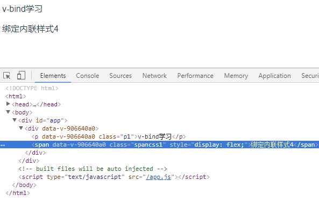Select the opening html tag row

(x=16, y=96)
